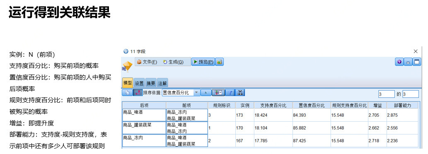Toggle the ascending sort direction arrow

pos(206,93)
